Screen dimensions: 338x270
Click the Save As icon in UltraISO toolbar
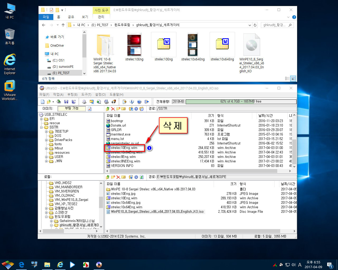click(74, 102)
